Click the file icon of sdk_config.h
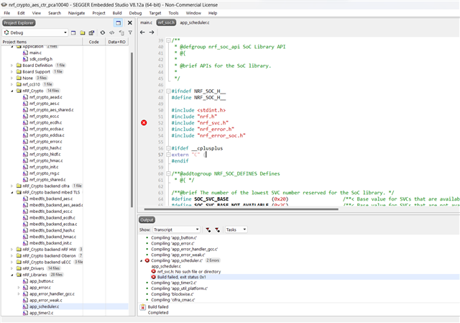This screenshot has width=460, height=323. click(x=26, y=59)
